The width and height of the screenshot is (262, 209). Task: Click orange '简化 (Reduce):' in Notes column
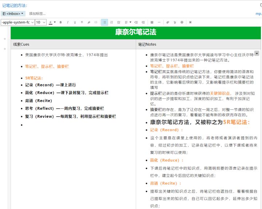(167, 160)
